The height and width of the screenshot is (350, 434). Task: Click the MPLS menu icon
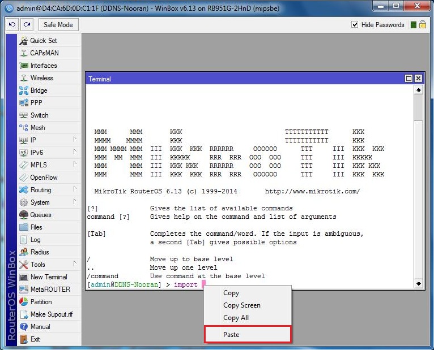[24, 165]
